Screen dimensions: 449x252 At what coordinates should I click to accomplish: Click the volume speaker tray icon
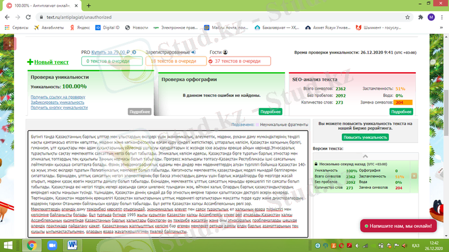point(404,246)
